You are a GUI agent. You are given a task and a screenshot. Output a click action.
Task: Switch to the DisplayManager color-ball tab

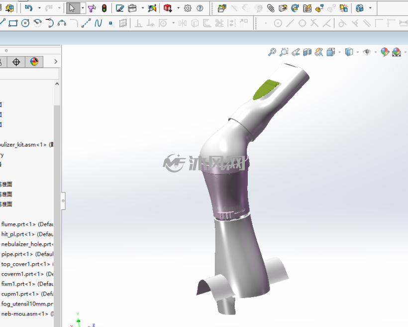(x=34, y=62)
